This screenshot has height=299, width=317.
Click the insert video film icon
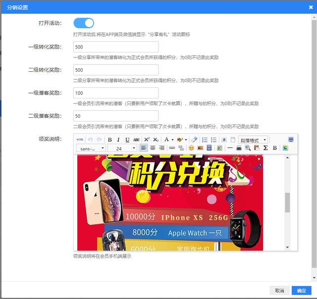(x=209, y=148)
